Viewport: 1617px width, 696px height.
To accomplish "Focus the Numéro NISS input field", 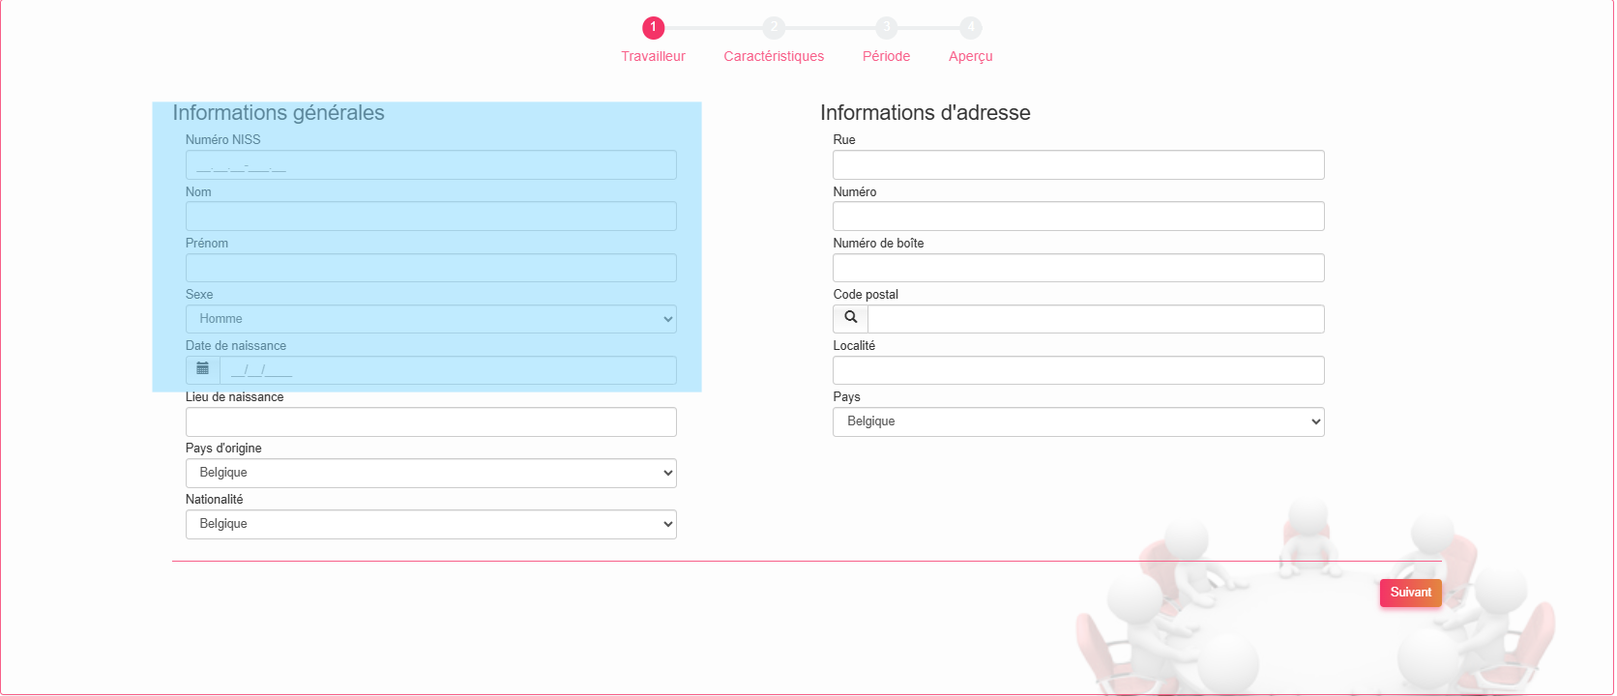I will pyautogui.click(x=430, y=165).
